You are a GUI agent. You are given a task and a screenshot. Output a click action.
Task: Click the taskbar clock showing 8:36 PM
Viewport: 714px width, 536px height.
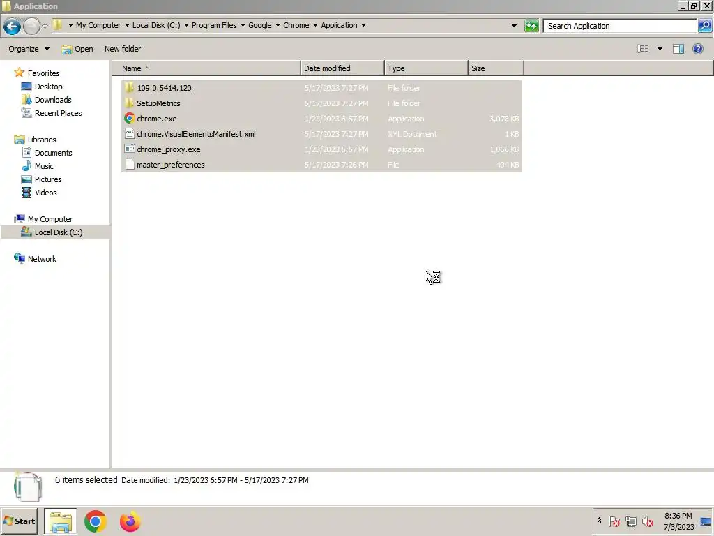click(678, 521)
